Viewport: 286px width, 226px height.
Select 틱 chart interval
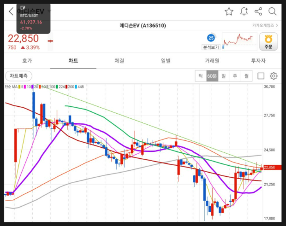[201, 76]
